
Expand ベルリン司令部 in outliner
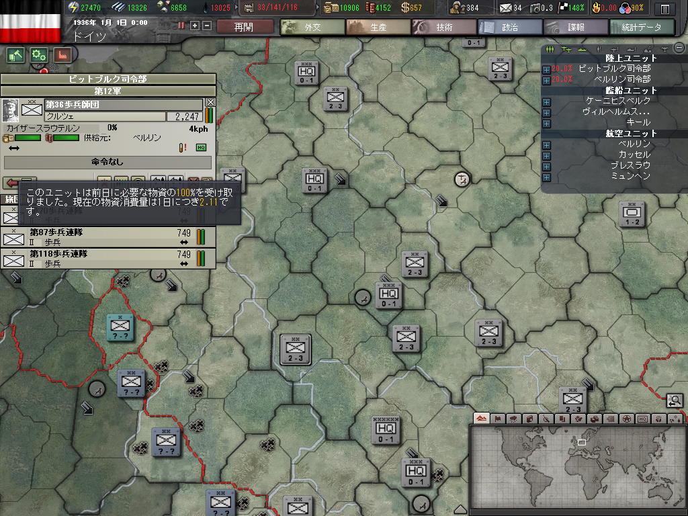(546, 81)
